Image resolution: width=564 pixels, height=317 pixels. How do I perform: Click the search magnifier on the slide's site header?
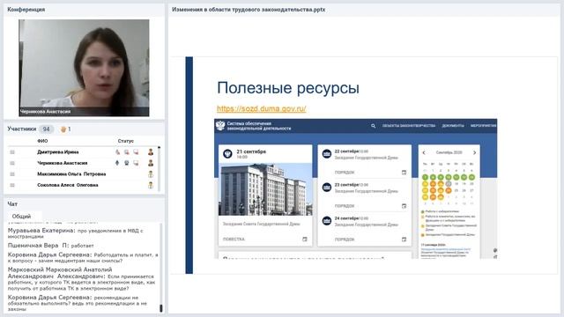[x=373, y=126]
